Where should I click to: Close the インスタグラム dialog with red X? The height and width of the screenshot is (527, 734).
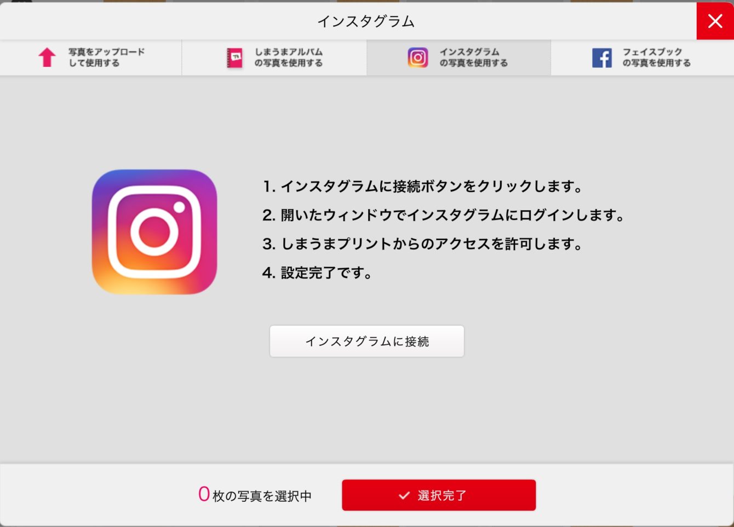coord(715,21)
